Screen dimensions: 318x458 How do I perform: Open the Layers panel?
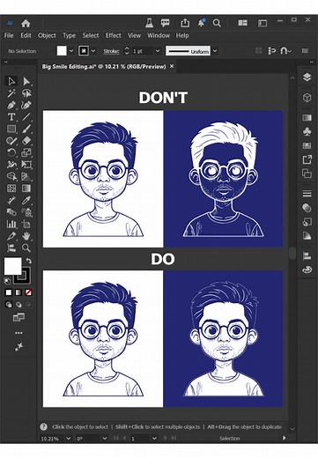[x=307, y=77]
